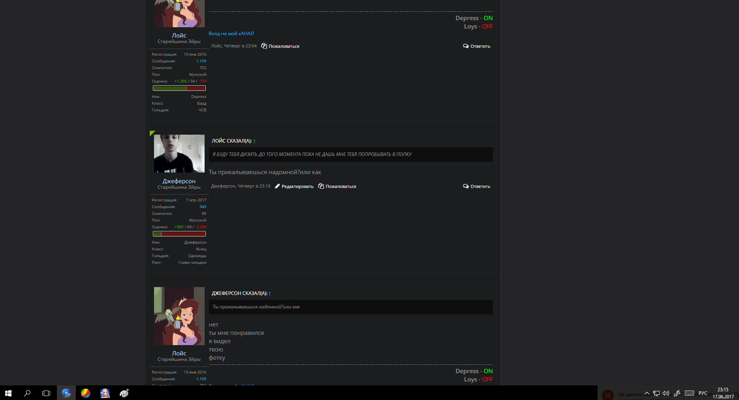Open Джеферсон username profile link
Viewport: 739px width, 400px height.
click(179, 181)
